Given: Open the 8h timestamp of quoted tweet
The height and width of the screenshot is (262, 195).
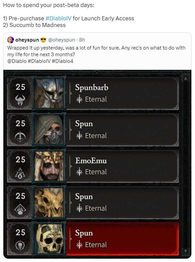Looking at the screenshot, I should coord(82,40).
